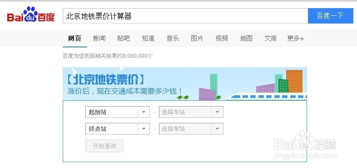
Task: Click the 北京地铁票价 banner image
Action: tap(185, 84)
